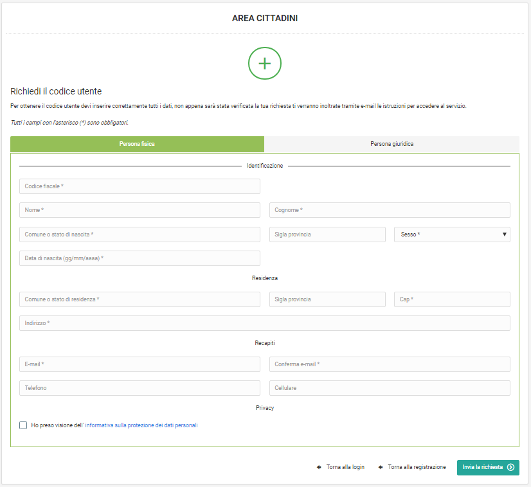
Task: Click the Residenza section label
Action: pos(264,278)
